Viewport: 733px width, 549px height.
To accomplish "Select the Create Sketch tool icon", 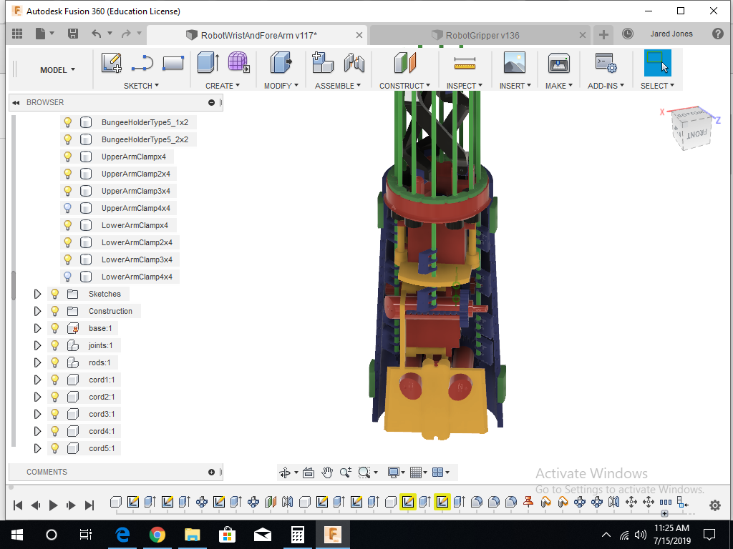I will (112, 63).
